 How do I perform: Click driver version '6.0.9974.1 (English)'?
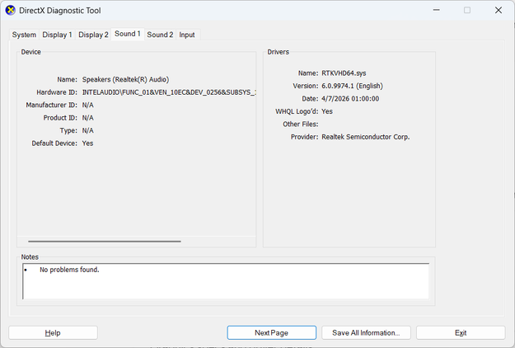coord(352,86)
